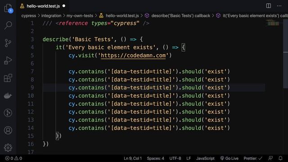Select describe('Basic Tests') callback breadcrumb
Screen dimensions: 288x162
(x=181, y=16)
